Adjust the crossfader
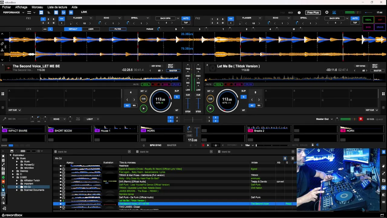The width and height of the screenshot is (387, 218). [x=193, y=119]
